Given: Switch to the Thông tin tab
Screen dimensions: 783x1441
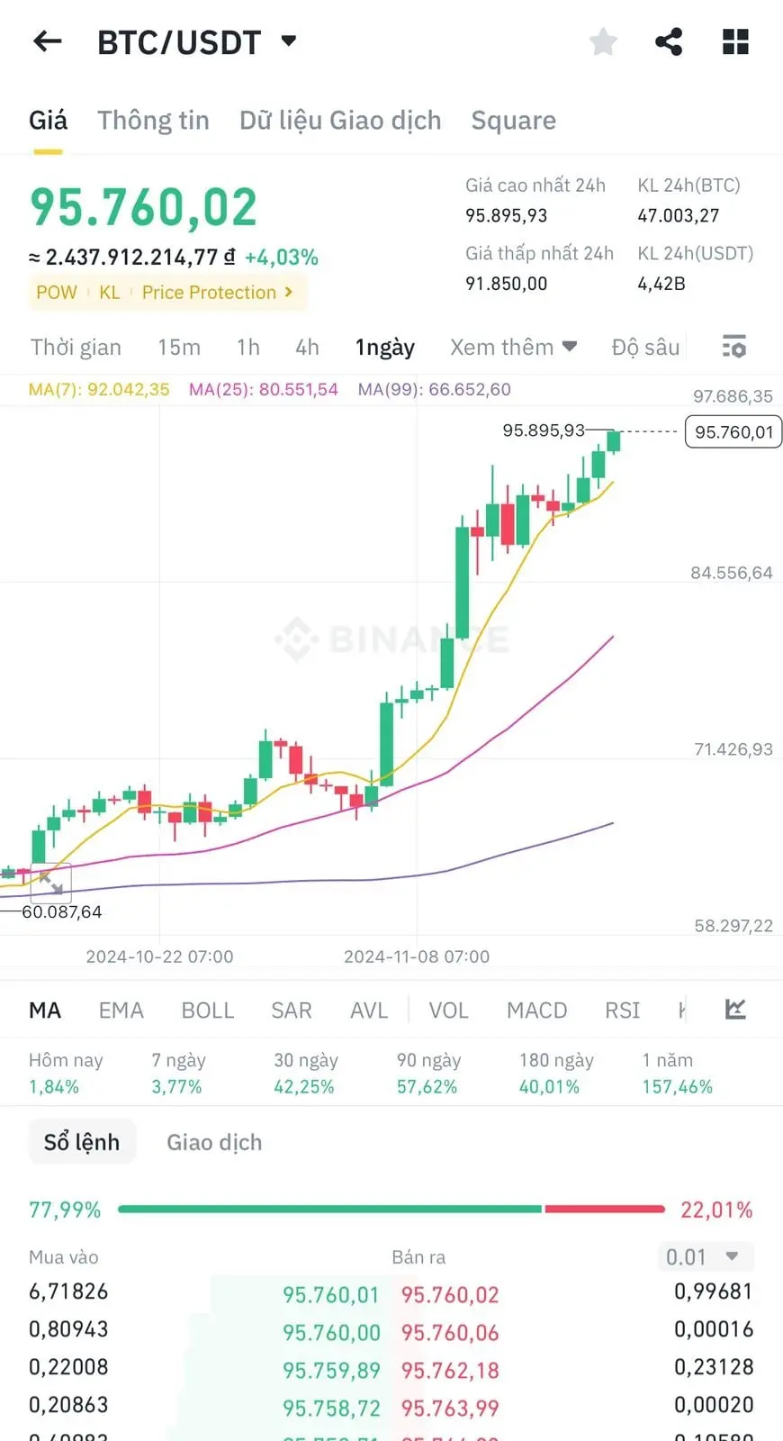Looking at the screenshot, I should [x=153, y=121].
